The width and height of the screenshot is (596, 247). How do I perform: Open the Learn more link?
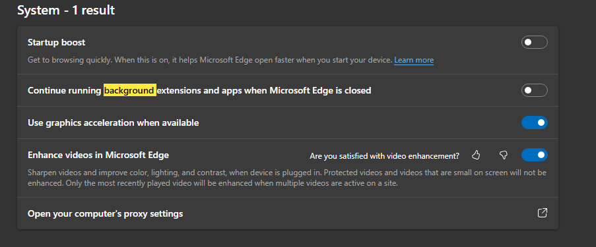click(x=414, y=60)
